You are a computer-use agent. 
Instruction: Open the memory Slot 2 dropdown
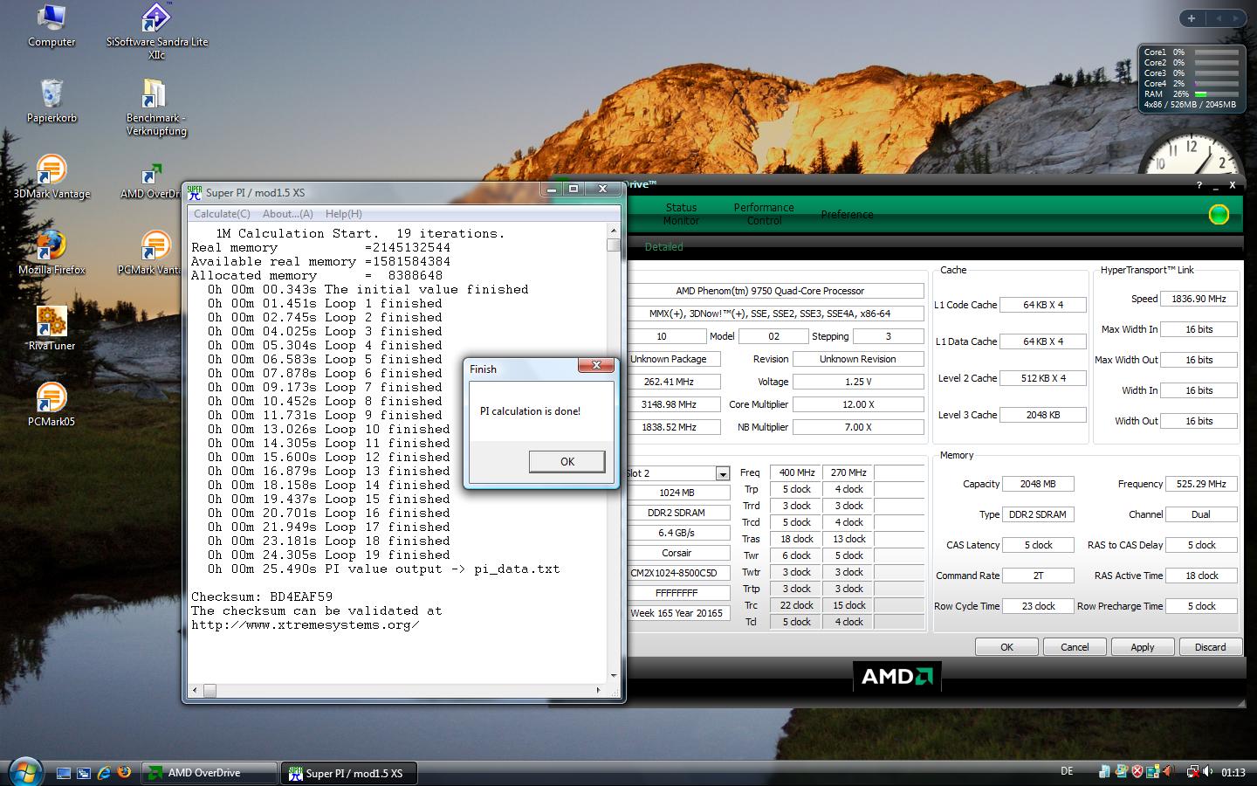click(722, 473)
